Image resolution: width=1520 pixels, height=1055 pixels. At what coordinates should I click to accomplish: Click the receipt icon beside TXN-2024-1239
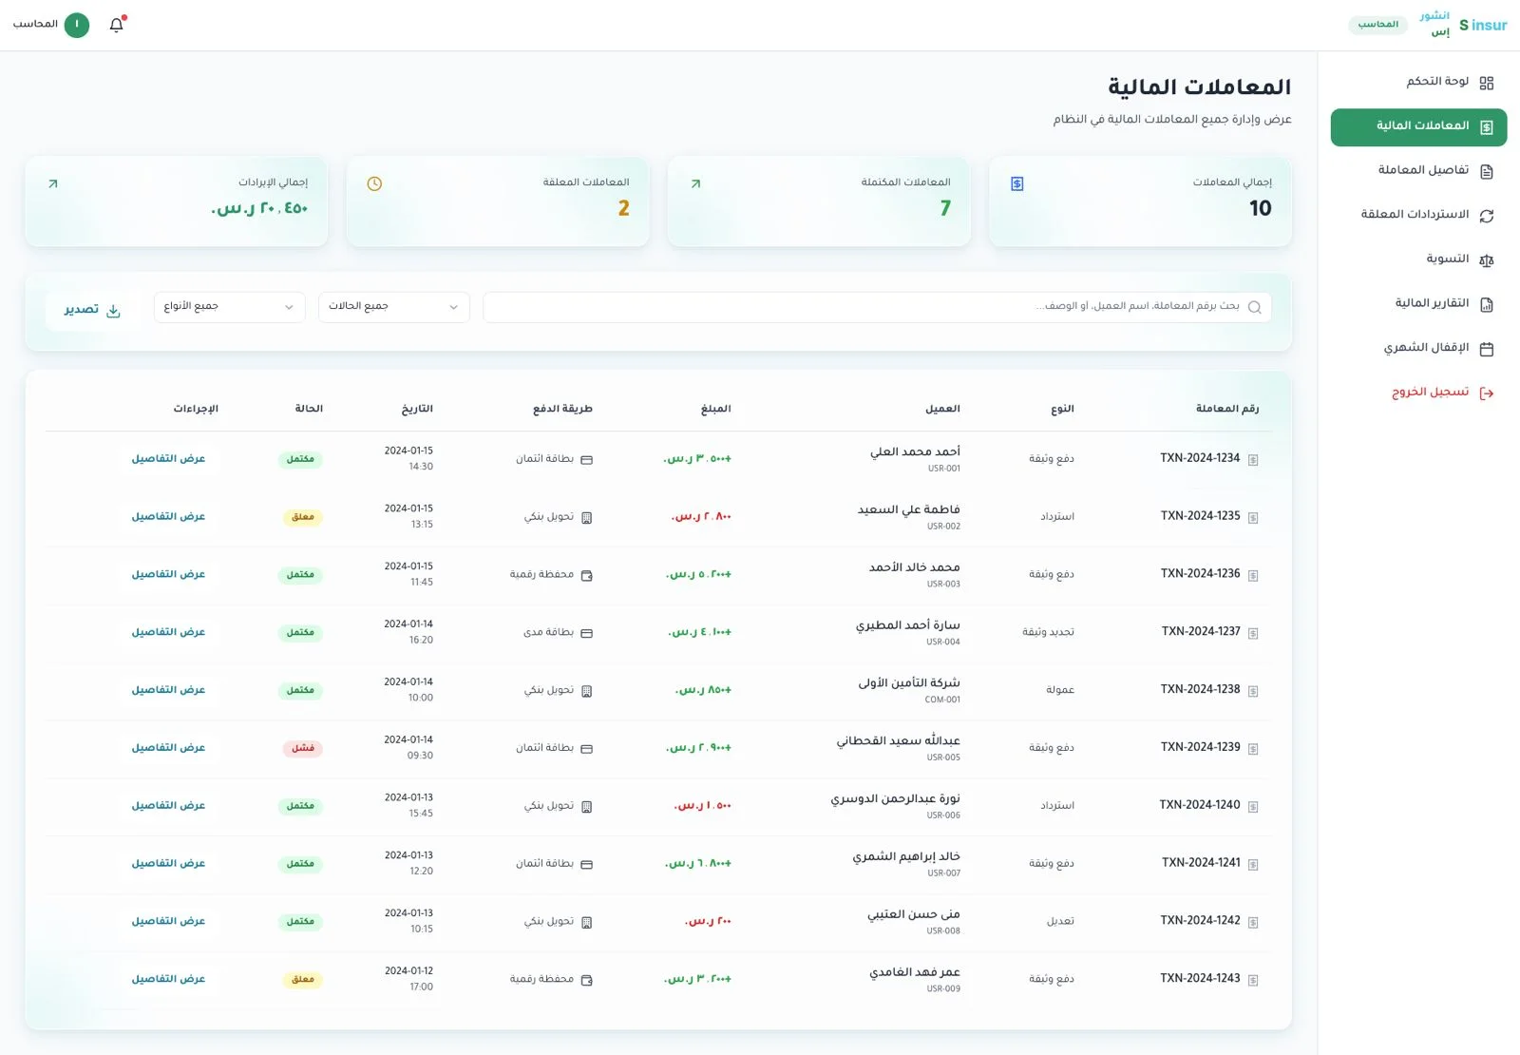click(x=1253, y=749)
